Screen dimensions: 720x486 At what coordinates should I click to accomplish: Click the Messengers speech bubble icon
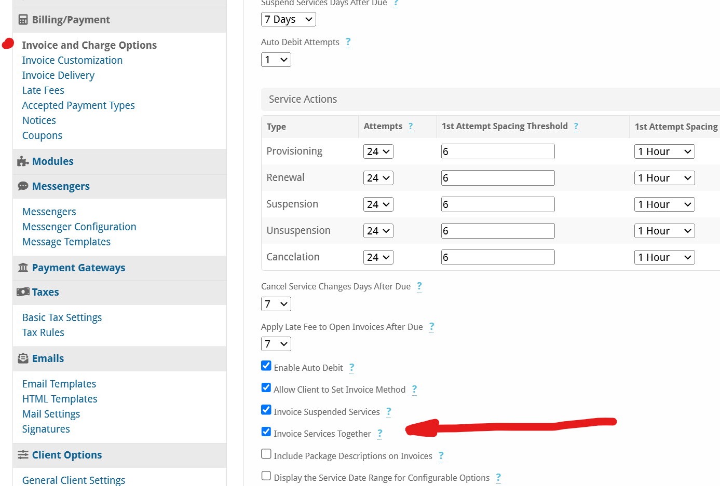[23, 186]
